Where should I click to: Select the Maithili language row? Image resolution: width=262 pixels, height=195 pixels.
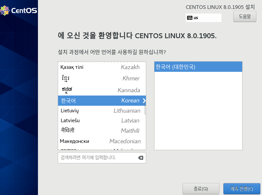pos(102,130)
